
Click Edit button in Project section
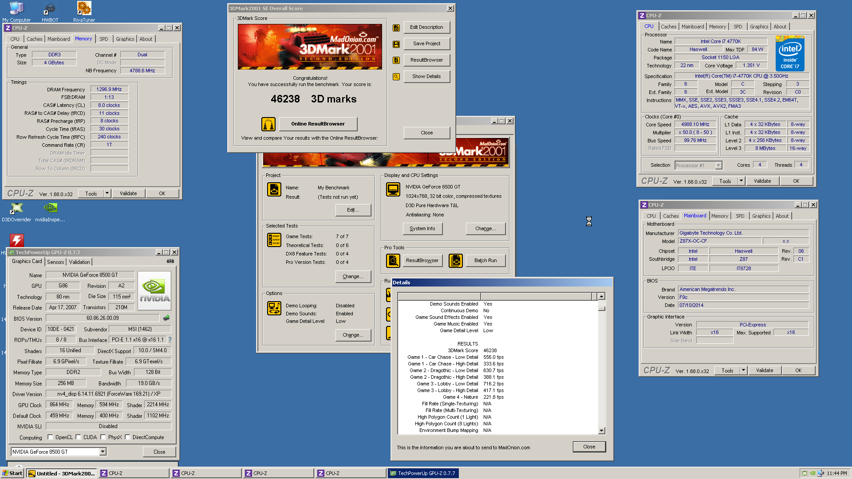[353, 210]
